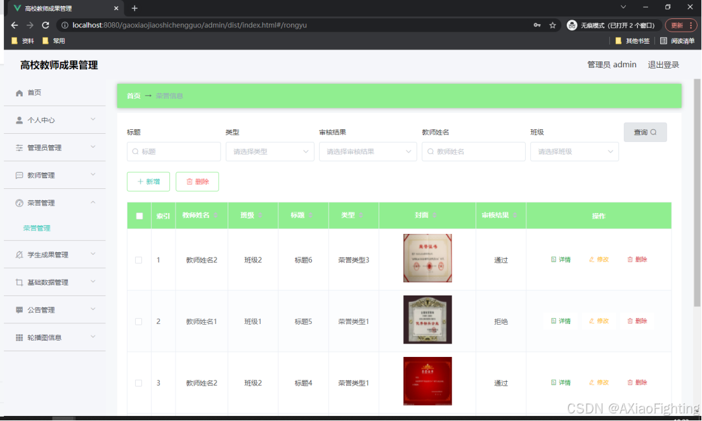
Task: Check the checkbox for row 3 标题4
Action: [x=139, y=384]
